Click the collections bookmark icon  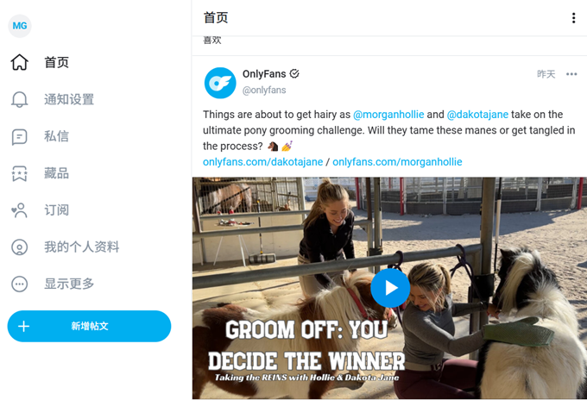coord(20,173)
